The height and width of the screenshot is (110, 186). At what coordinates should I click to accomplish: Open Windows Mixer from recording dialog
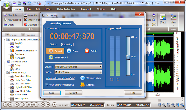tap(91, 78)
